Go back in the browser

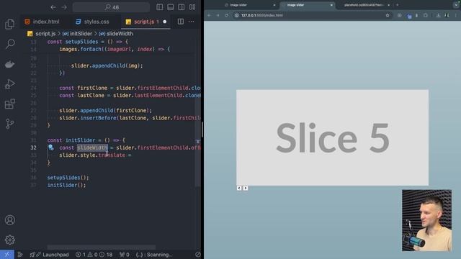point(209,15)
